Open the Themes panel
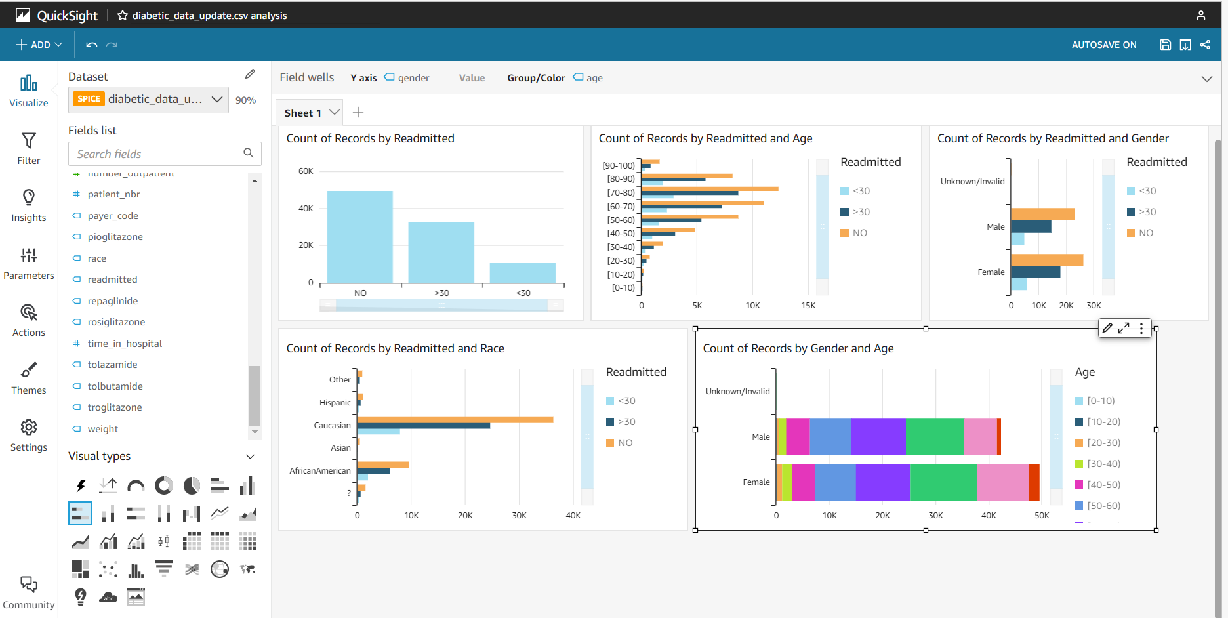This screenshot has width=1228, height=618. [x=29, y=378]
